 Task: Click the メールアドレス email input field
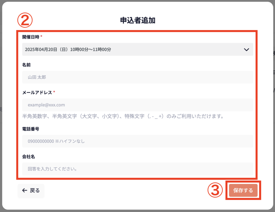(137, 105)
